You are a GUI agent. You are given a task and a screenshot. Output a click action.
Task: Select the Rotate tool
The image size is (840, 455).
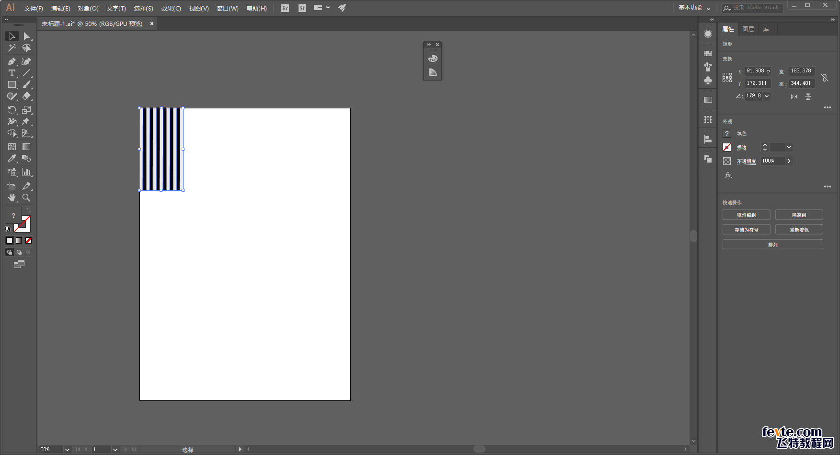pyautogui.click(x=12, y=110)
